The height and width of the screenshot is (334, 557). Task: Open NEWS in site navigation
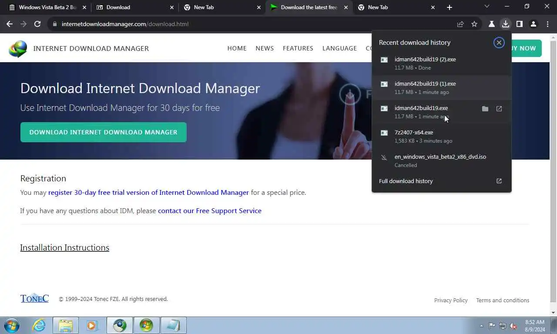[x=265, y=48]
